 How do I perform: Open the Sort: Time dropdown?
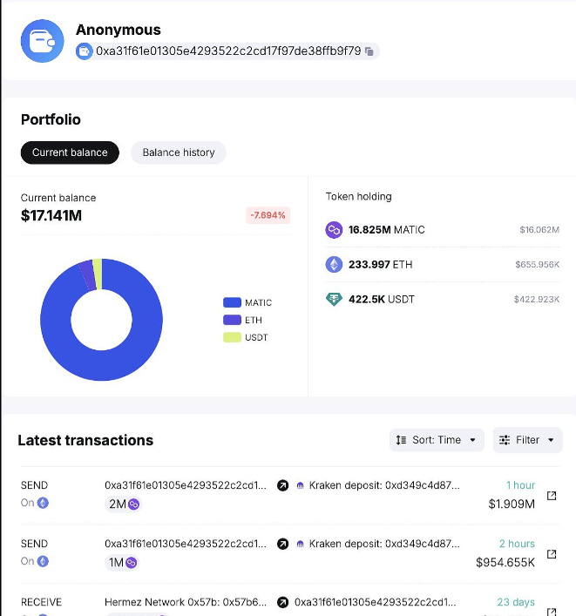coord(437,440)
